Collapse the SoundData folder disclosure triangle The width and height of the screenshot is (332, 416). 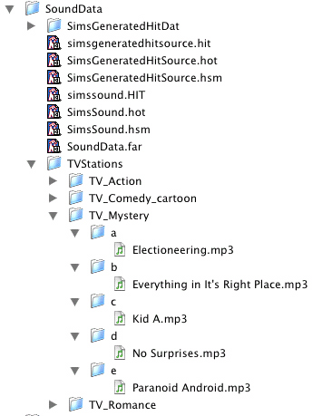pyautogui.click(x=10, y=9)
